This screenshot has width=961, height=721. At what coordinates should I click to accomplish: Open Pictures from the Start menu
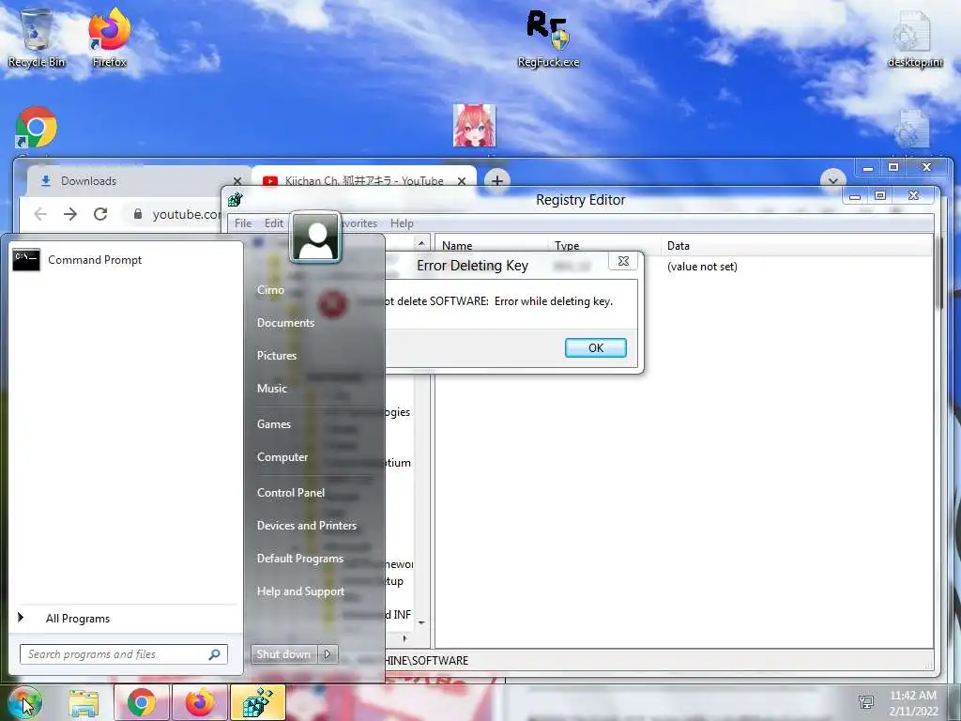277,356
